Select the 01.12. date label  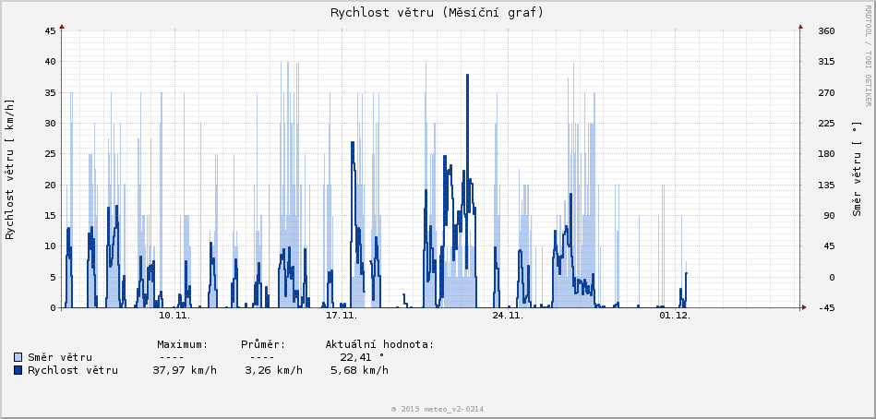(x=674, y=316)
